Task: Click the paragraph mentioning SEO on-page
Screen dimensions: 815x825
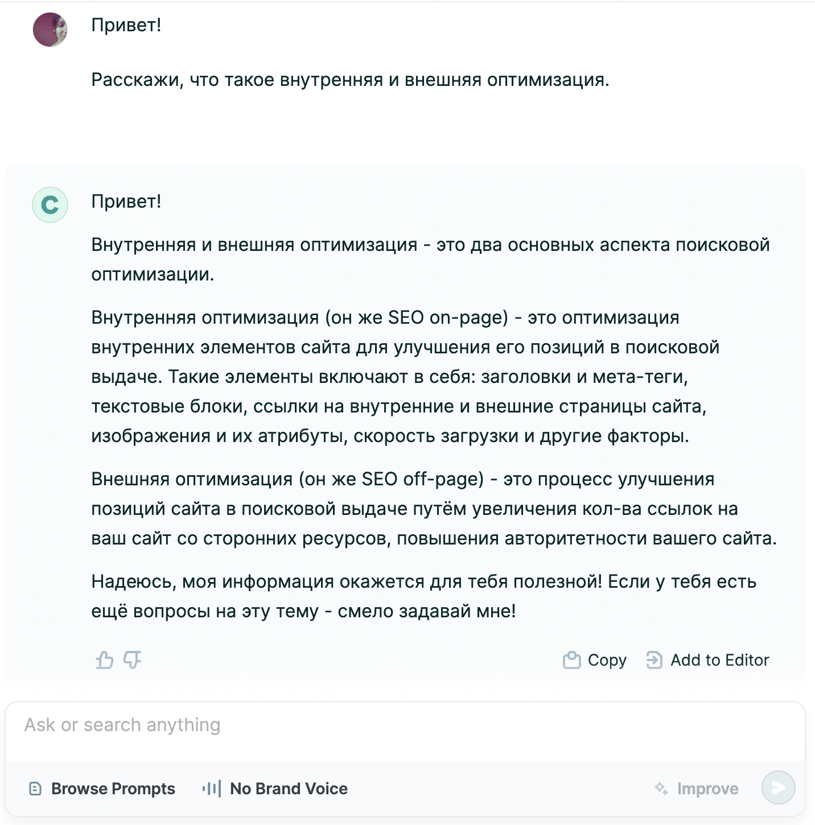Action: tap(398, 377)
